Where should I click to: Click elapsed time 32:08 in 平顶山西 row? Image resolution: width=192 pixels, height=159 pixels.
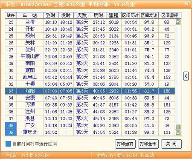pos(99,57)
